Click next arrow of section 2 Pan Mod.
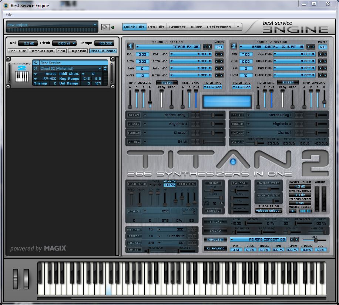Screen dimensions: 339x305 point(325,68)
